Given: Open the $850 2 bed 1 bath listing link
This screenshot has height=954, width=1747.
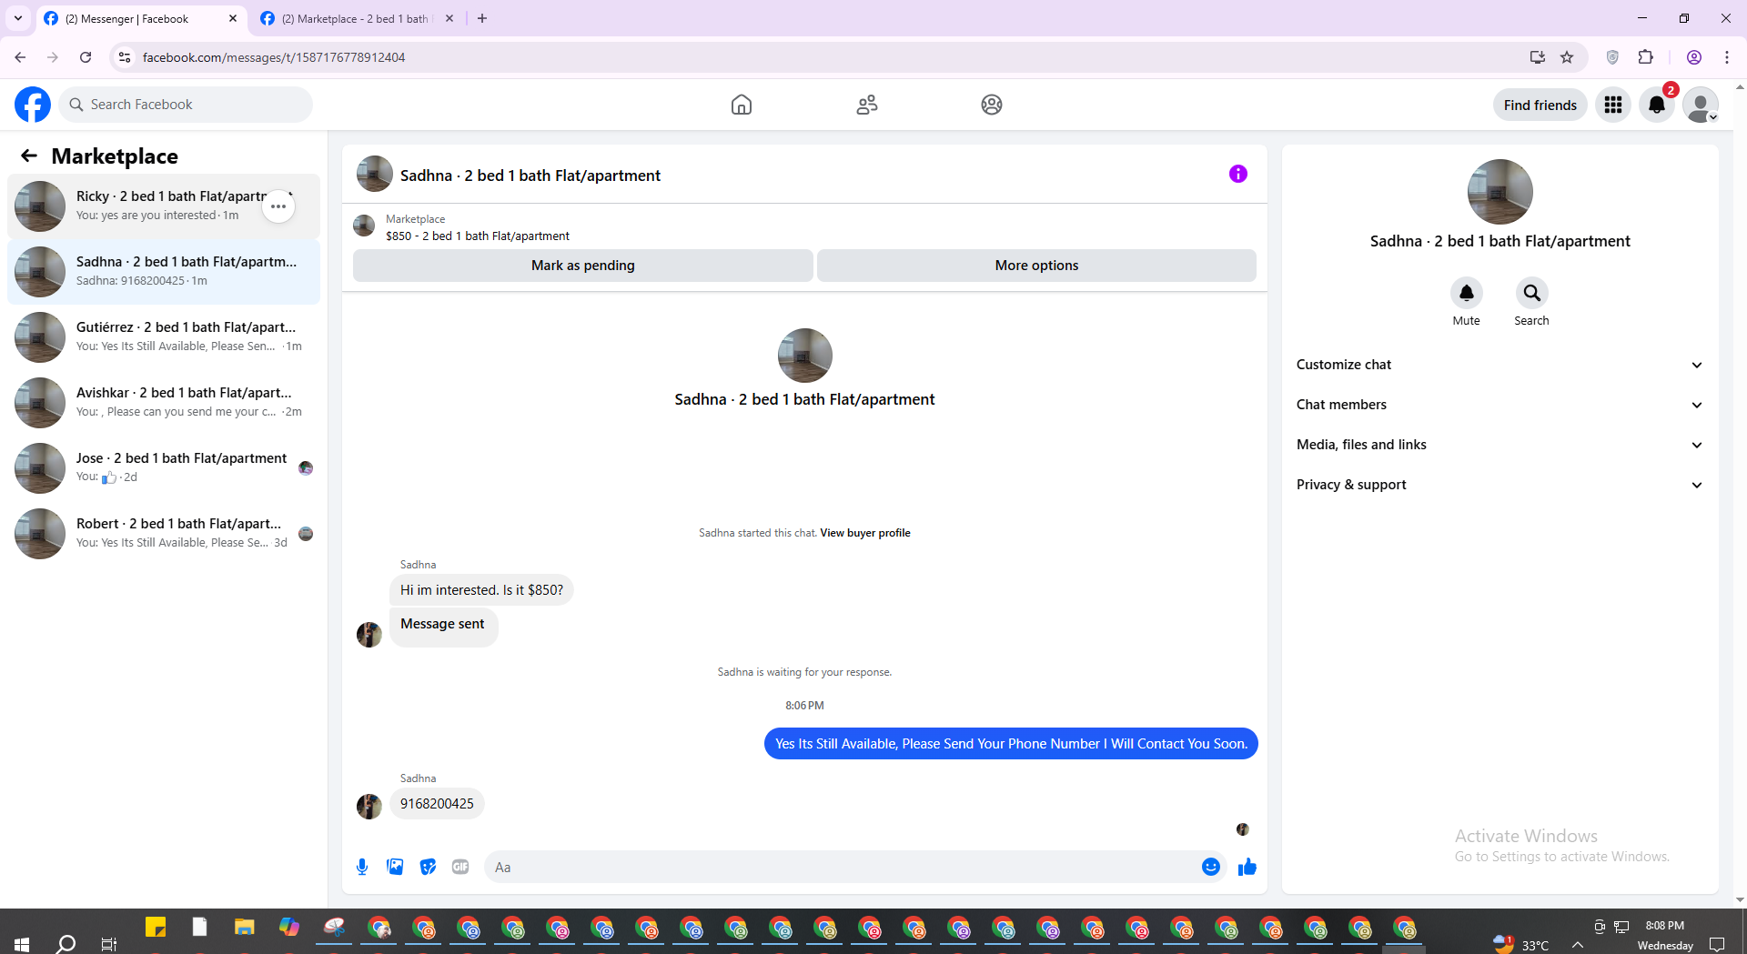Looking at the screenshot, I should pos(478,236).
